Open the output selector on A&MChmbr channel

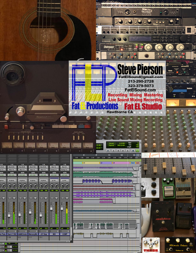[23, 170]
